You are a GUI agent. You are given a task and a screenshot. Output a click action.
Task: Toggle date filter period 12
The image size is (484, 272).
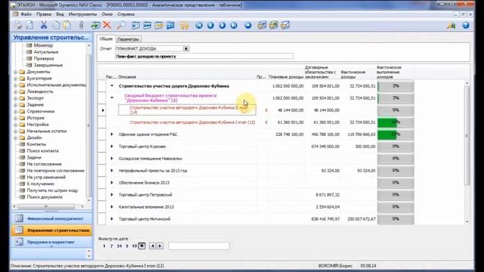click(135, 246)
